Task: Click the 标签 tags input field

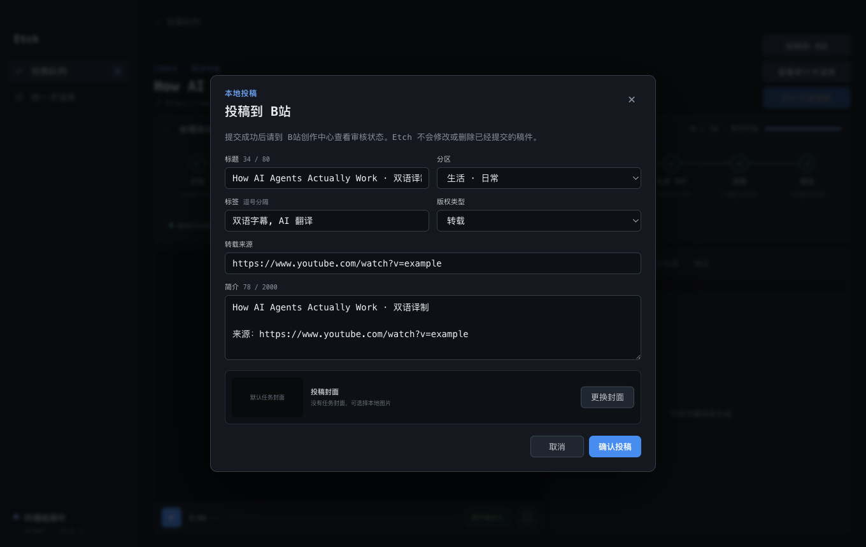Action: (x=327, y=221)
